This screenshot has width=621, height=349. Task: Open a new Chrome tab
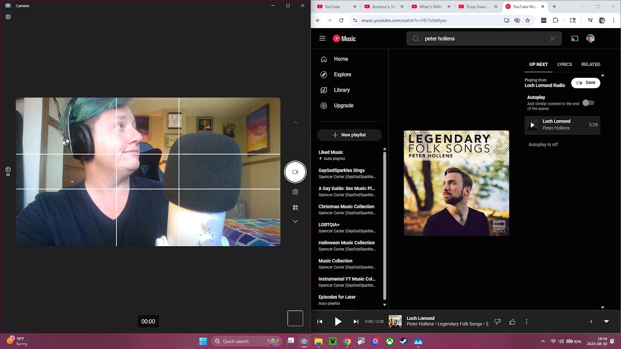click(554, 7)
